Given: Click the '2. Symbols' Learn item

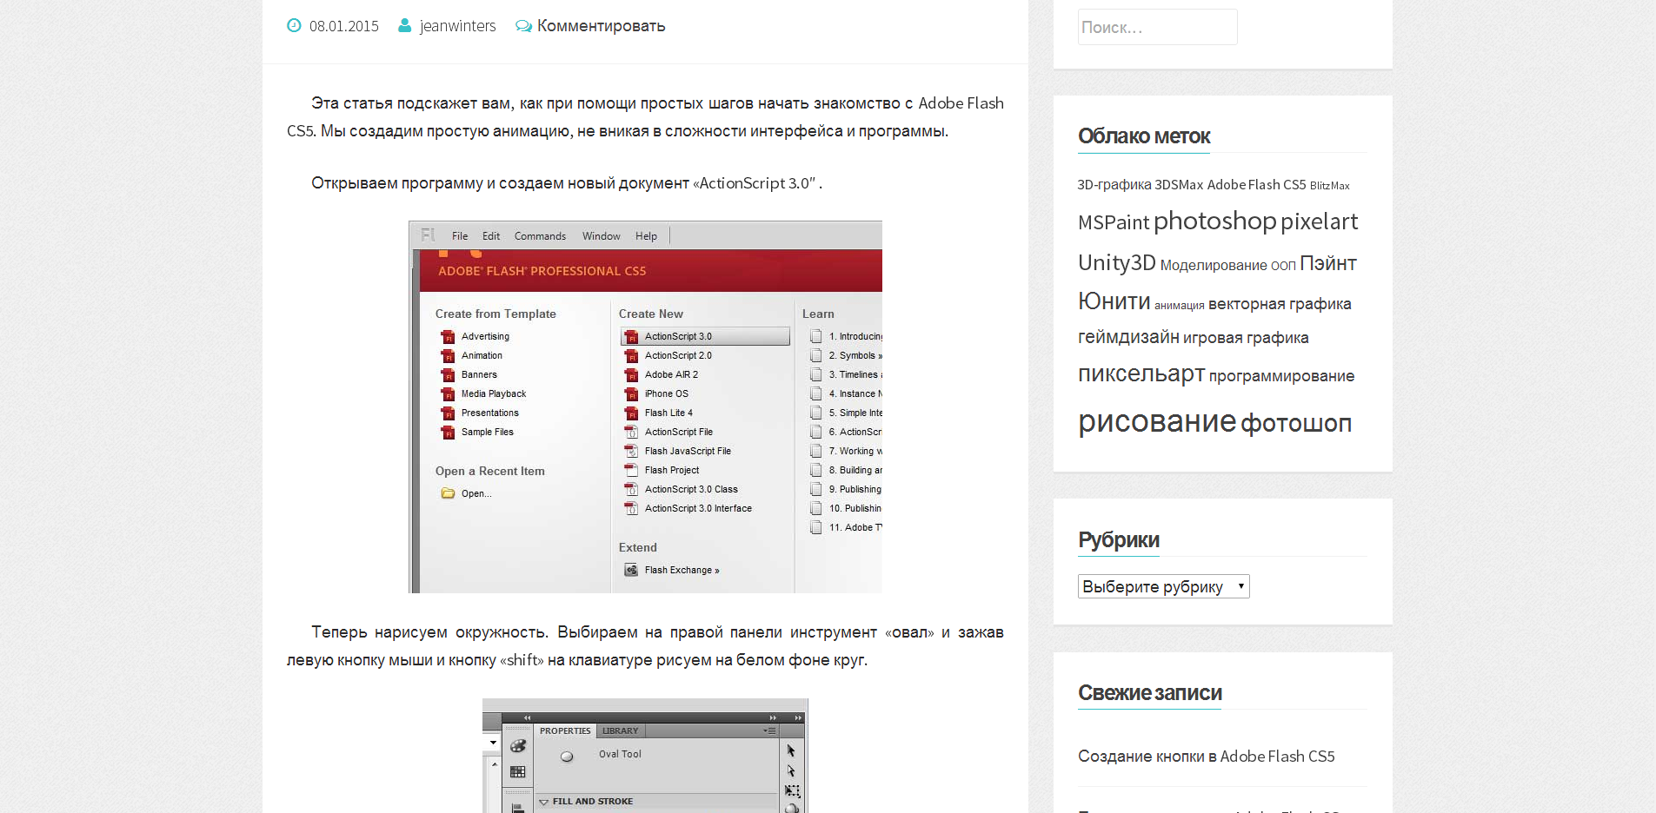Looking at the screenshot, I should point(855,355).
